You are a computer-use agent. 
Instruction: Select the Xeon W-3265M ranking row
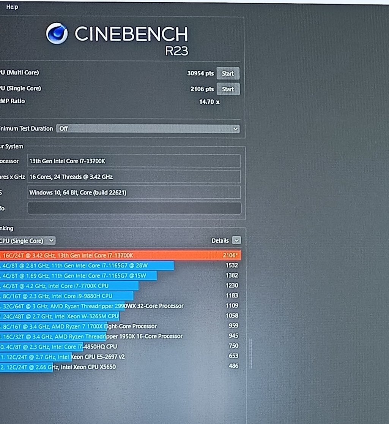[120, 316]
